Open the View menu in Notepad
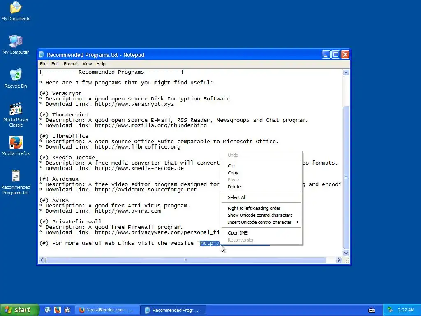421x316 pixels. [x=87, y=64]
